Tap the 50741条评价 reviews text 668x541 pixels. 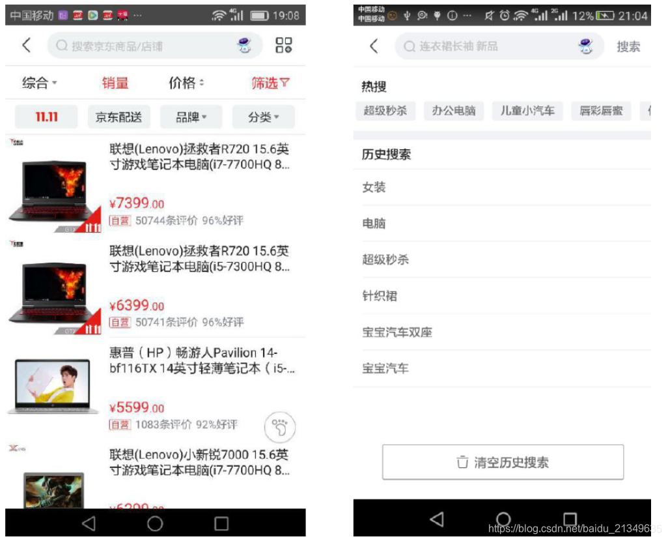(166, 322)
